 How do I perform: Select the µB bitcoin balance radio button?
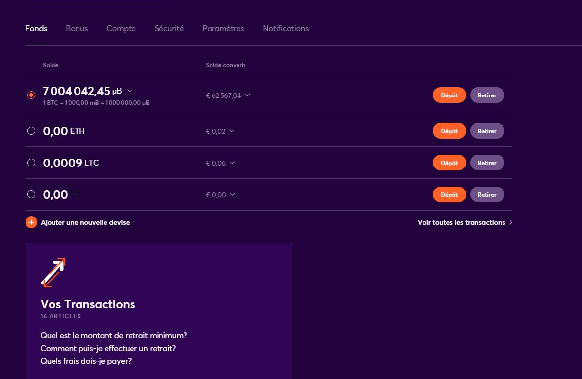pos(31,95)
